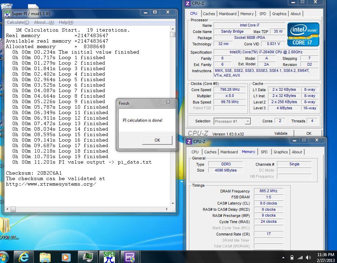Select About tab in lower CPU-Z
Viewport: 337px width, 263px height.
click(297, 152)
